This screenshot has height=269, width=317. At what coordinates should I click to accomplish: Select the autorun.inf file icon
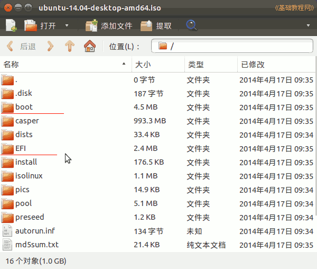point(7,231)
